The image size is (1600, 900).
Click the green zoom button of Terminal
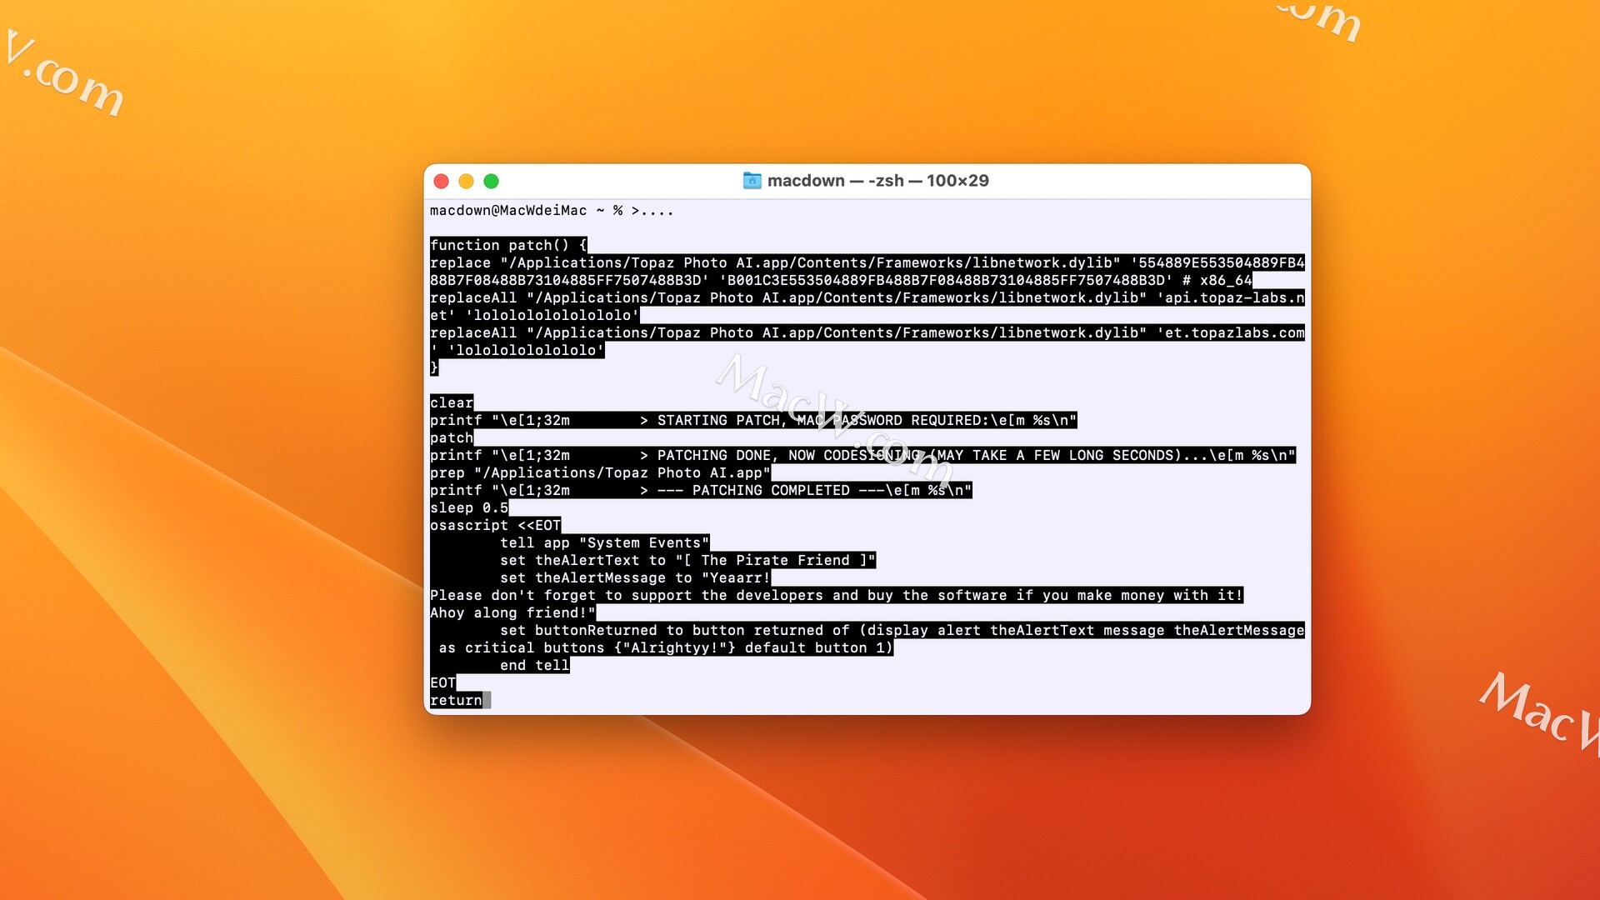point(492,181)
